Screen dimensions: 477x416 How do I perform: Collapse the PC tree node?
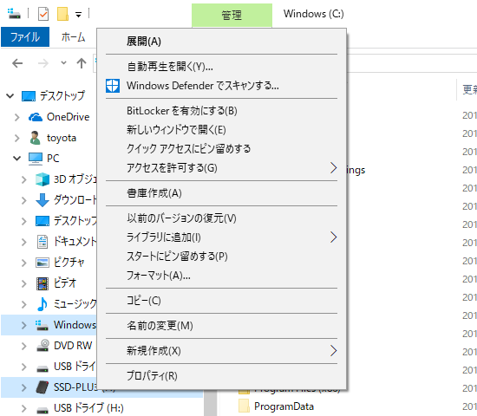17,159
